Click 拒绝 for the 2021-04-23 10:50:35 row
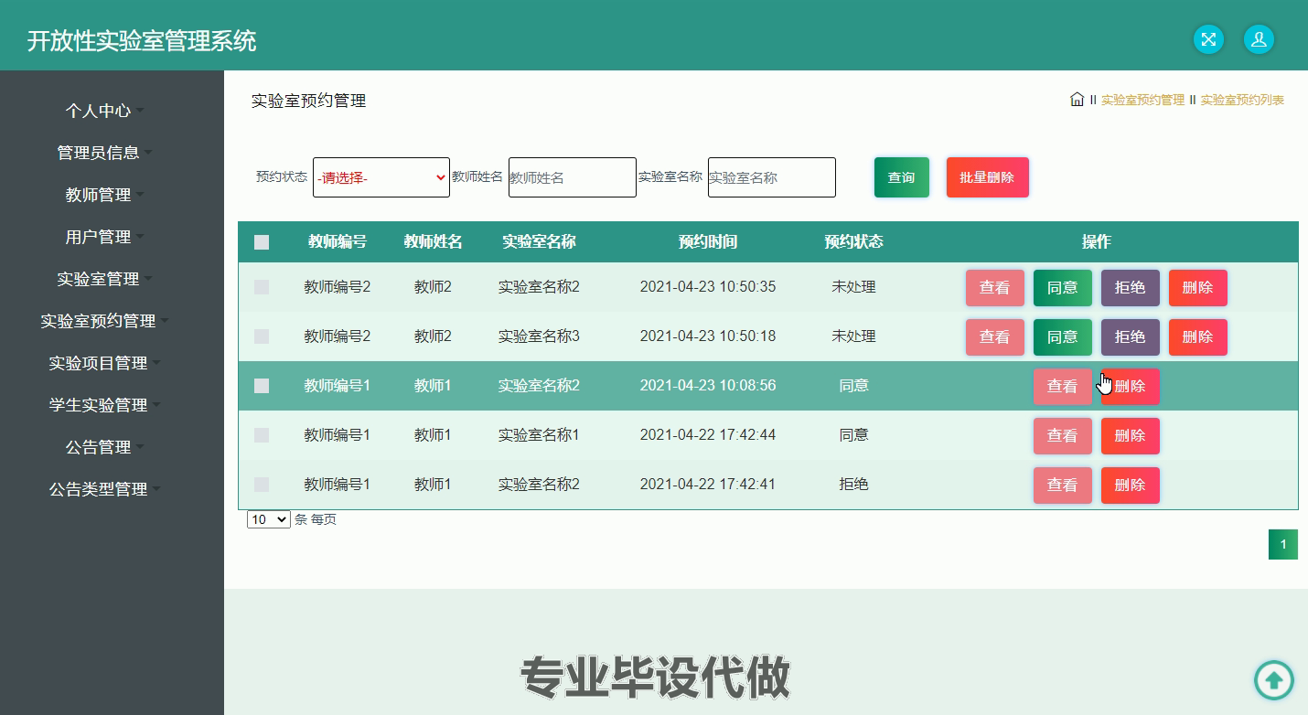This screenshot has width=1308, height=715. [1131, 287]
